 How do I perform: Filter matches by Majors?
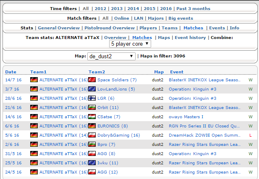point(156,18)
